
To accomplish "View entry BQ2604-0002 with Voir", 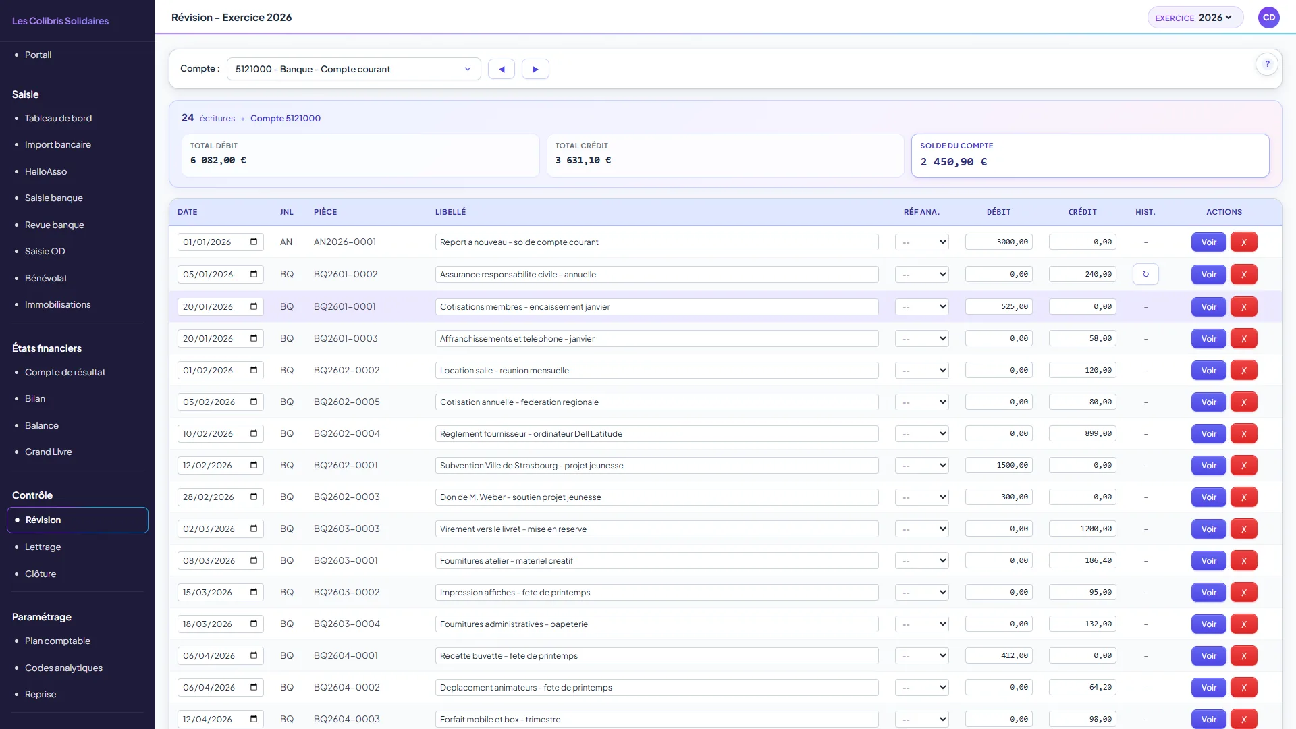I will click(1208, 687).
